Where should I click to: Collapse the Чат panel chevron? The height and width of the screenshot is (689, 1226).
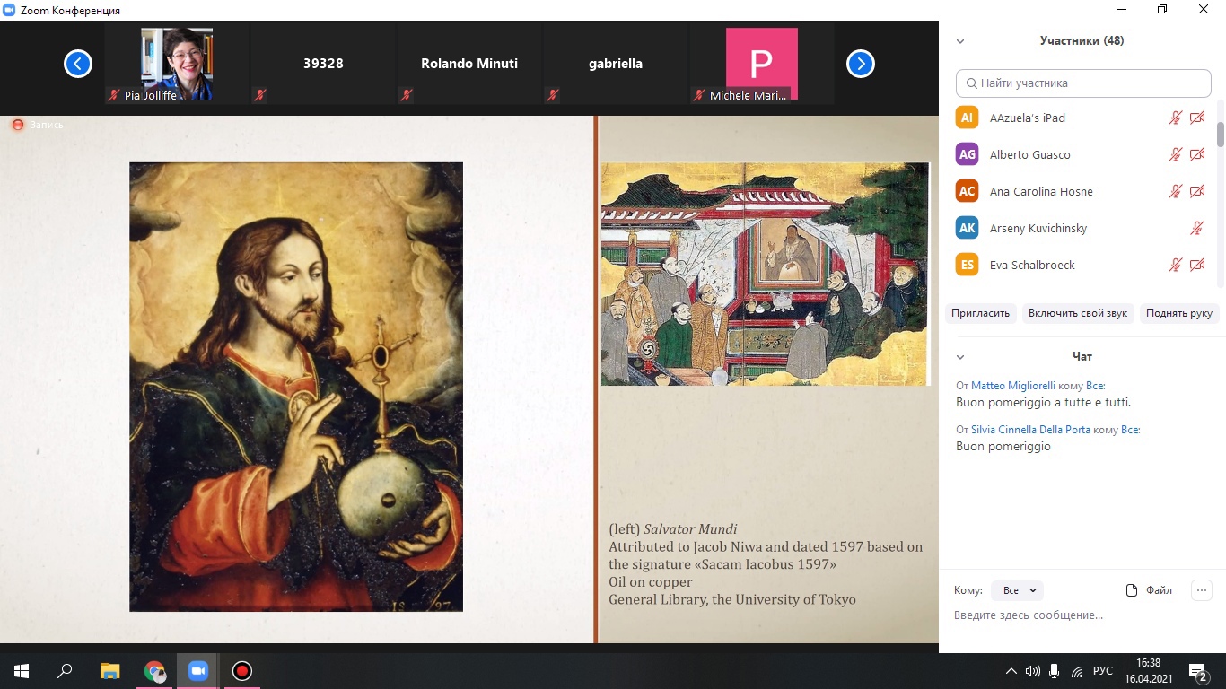pyautogui.click(x=960, y=357)
